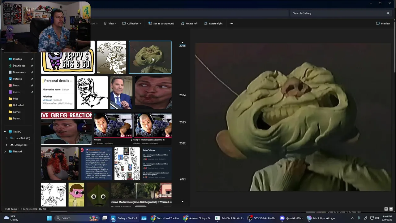The height and width of the screenshot is (223, 396).
Task: Select the 'I got it all' comic thumbnail
Action: tap(112, 57)
